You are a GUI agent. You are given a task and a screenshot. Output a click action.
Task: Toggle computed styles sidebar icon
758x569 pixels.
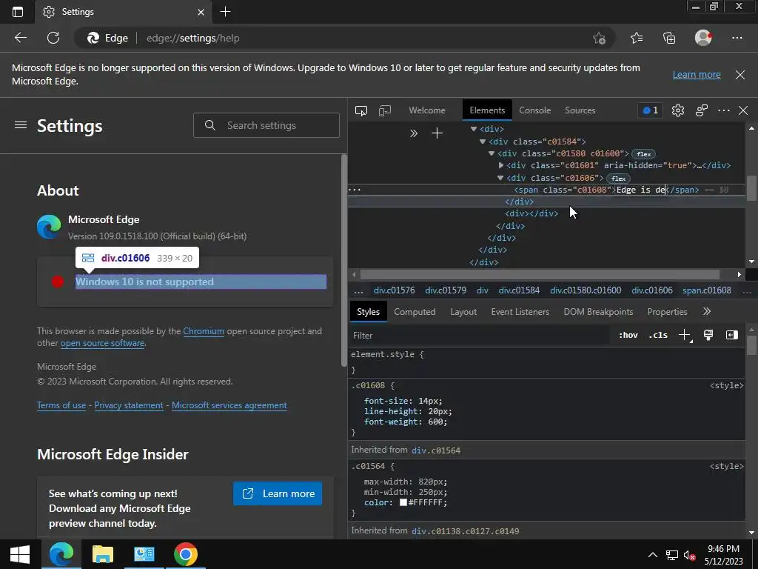[x=732, y=336]
